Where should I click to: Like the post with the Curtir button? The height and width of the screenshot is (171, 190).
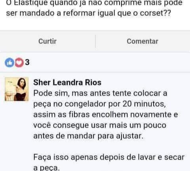(x=47, y=41)
